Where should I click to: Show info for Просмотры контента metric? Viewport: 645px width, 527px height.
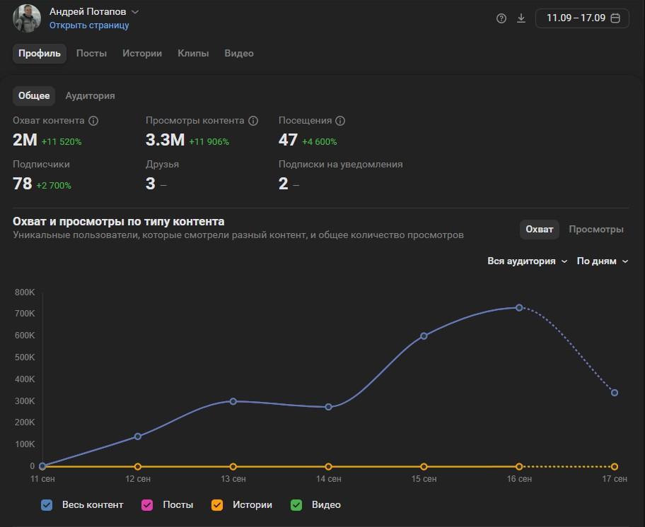(253, 121)
